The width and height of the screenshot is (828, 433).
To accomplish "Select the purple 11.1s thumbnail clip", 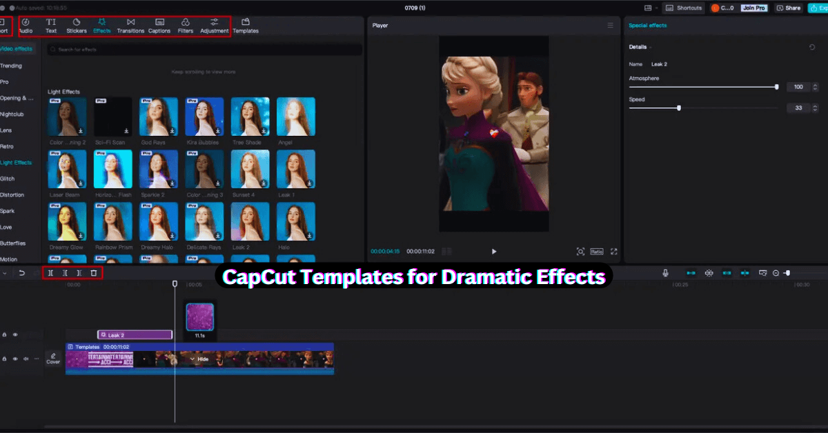I will [x=200, y=317].
